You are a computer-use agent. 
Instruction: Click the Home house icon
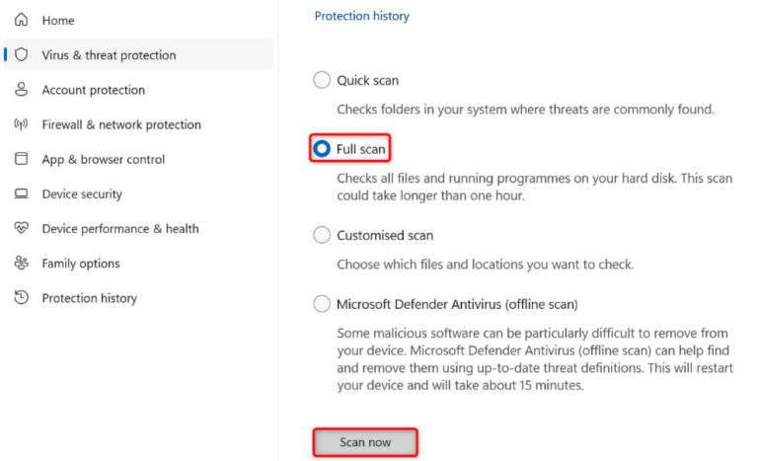[21, 20]
